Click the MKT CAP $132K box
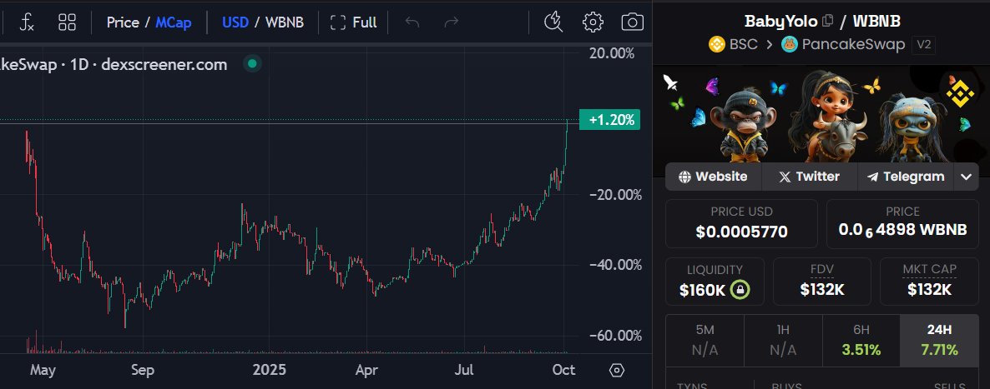The width and height of the screenshot is (990, 389). tap(929, 282)
